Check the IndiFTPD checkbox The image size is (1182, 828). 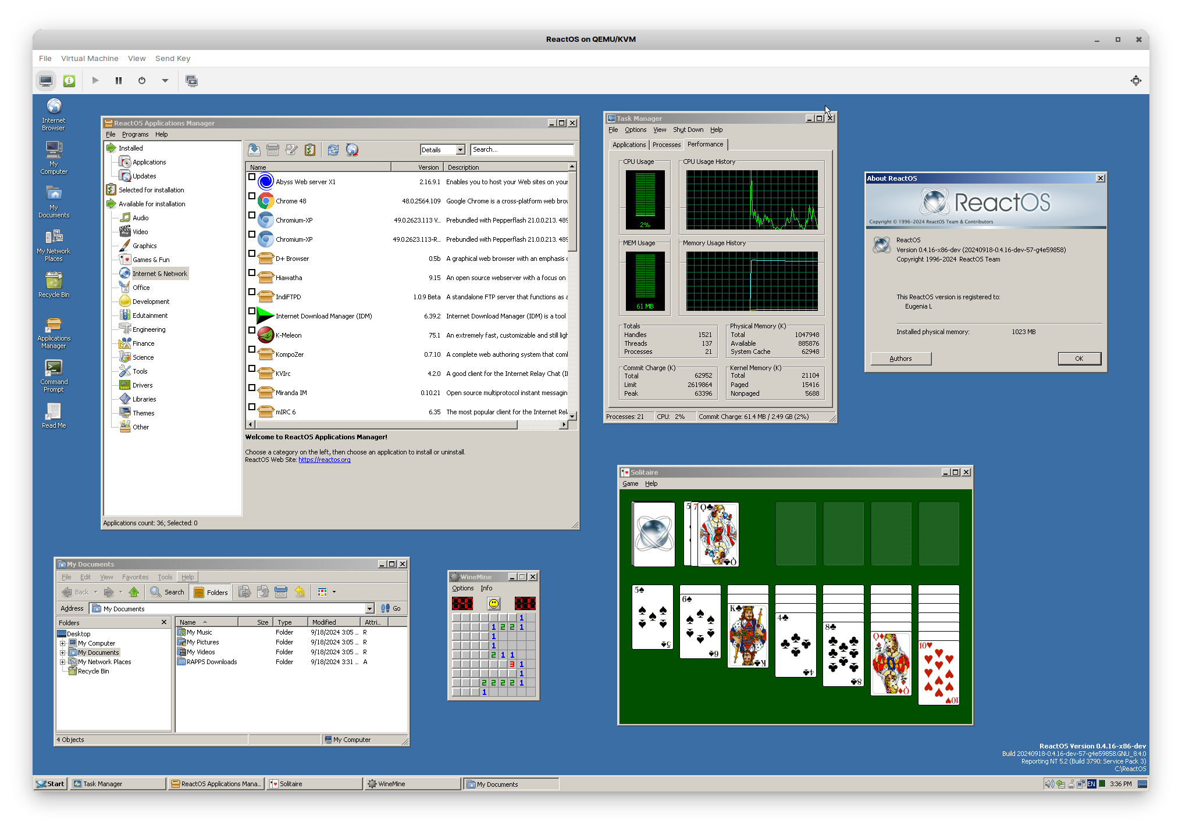(x=252, y=292)
